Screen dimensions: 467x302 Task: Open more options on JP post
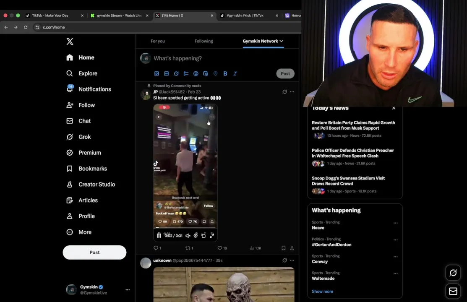point(292,92)
